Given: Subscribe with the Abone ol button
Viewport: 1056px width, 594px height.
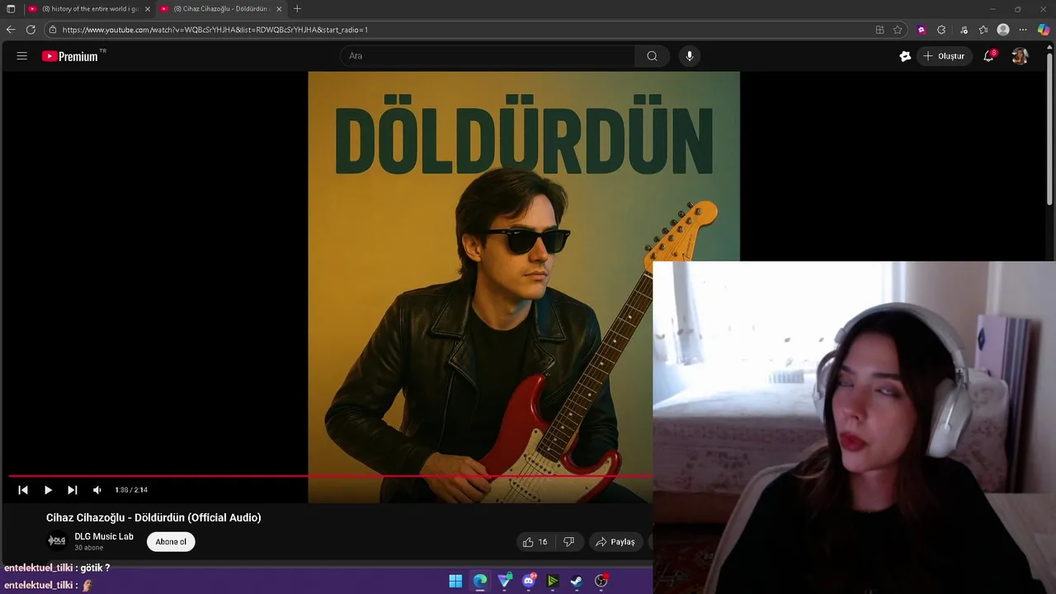Looking at the screenshot, I should click(171, 542).
